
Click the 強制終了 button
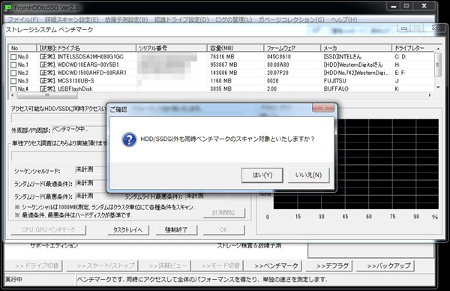tap(176, 229)
